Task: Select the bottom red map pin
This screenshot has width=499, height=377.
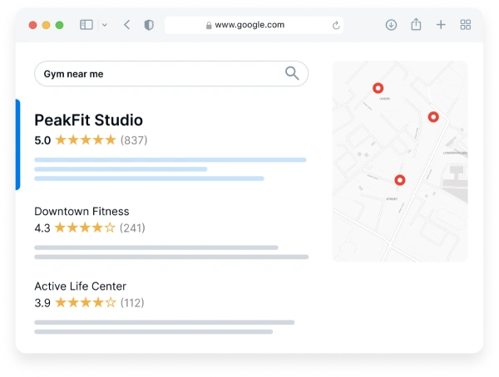Action: pyautogui.click(x=399, y=180)
